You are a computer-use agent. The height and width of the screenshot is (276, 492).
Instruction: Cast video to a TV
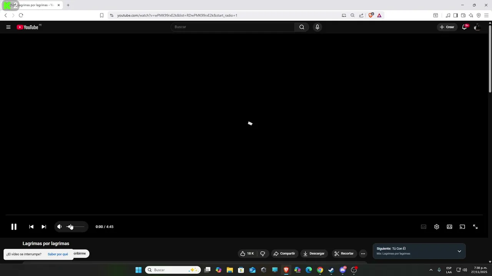[x=462, y=227]
